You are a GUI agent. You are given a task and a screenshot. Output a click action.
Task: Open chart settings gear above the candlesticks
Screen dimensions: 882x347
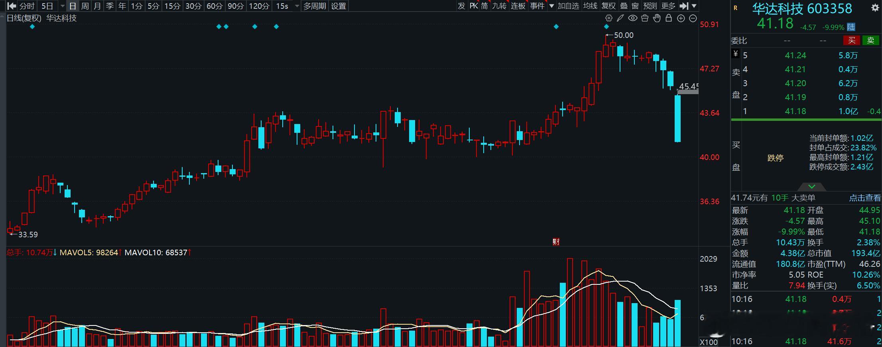pyautogui.click(x=608, y=18)
